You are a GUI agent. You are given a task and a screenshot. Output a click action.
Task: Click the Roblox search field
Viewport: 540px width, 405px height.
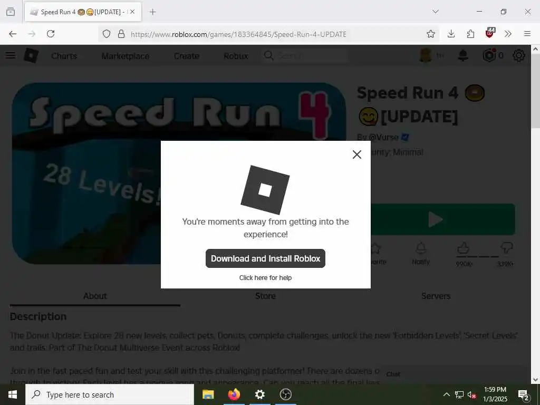pos(305,55)
